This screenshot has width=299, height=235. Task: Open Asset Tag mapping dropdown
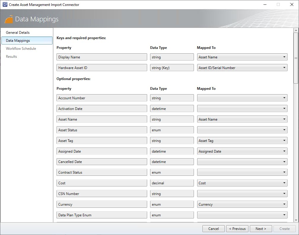[242, 141]
